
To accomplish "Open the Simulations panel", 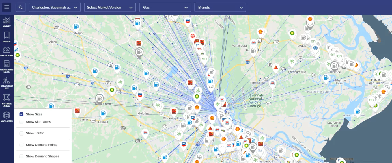I will (x=7, y=51).
